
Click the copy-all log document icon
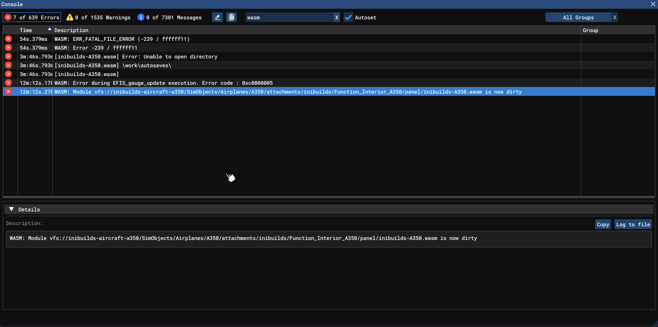(x=231, y=18)
